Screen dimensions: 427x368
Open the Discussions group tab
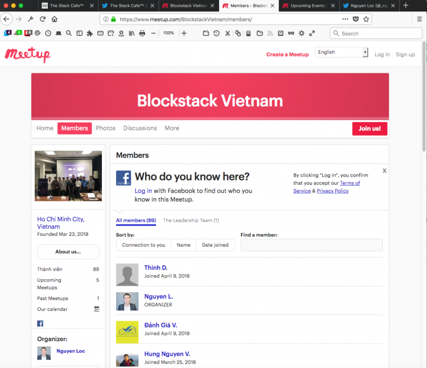(140, 128)
